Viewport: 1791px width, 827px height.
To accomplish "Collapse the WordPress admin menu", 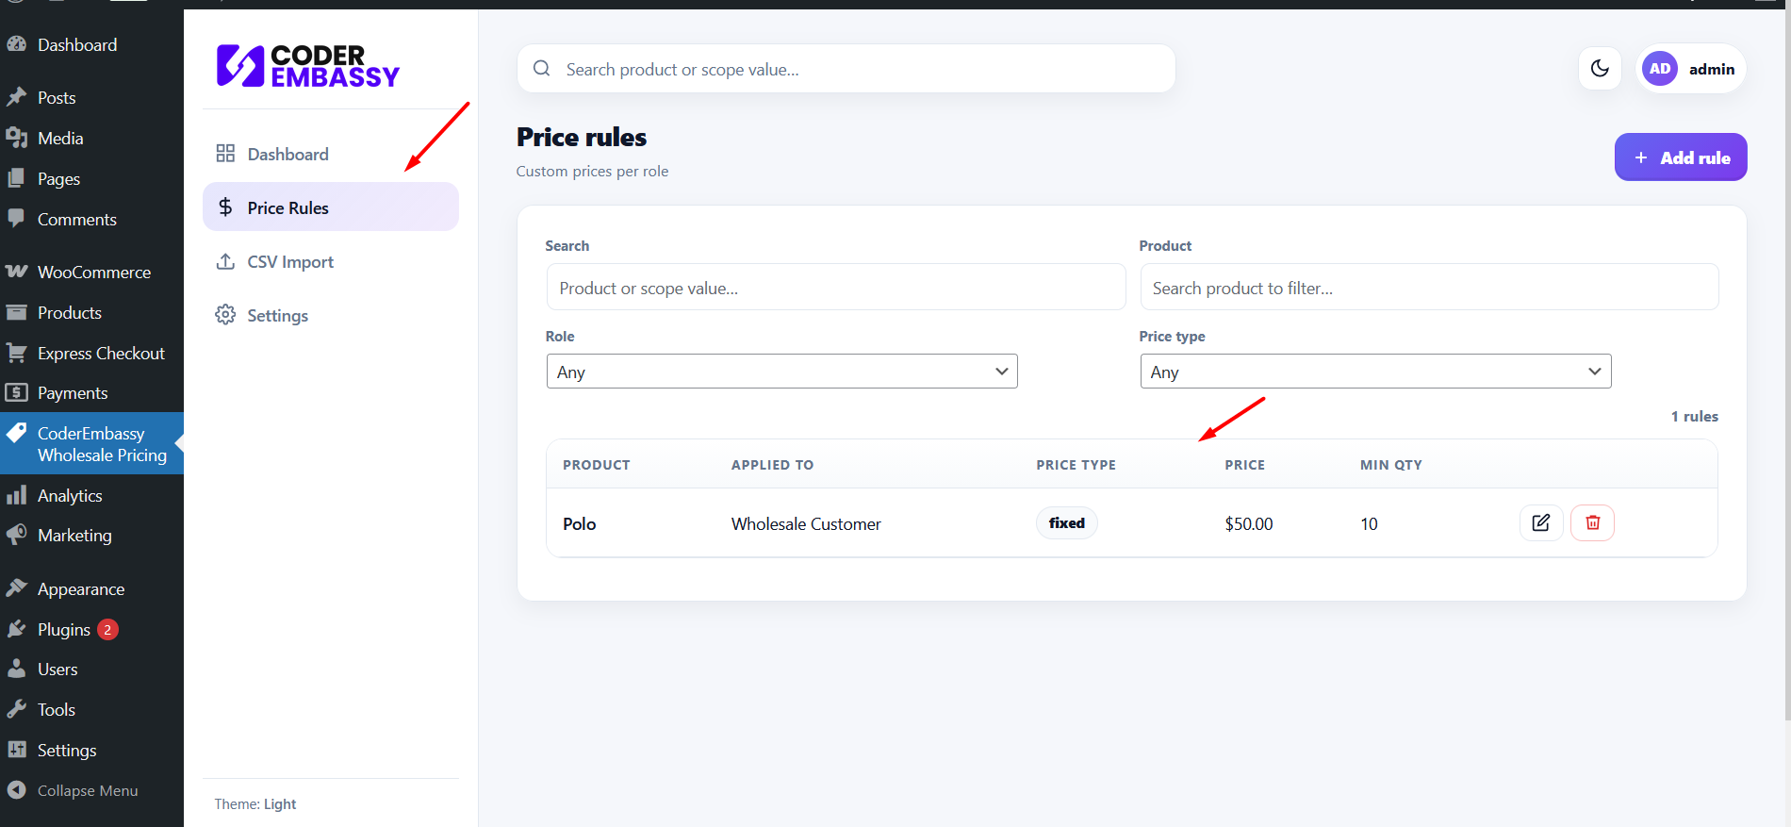I will 87,790.
